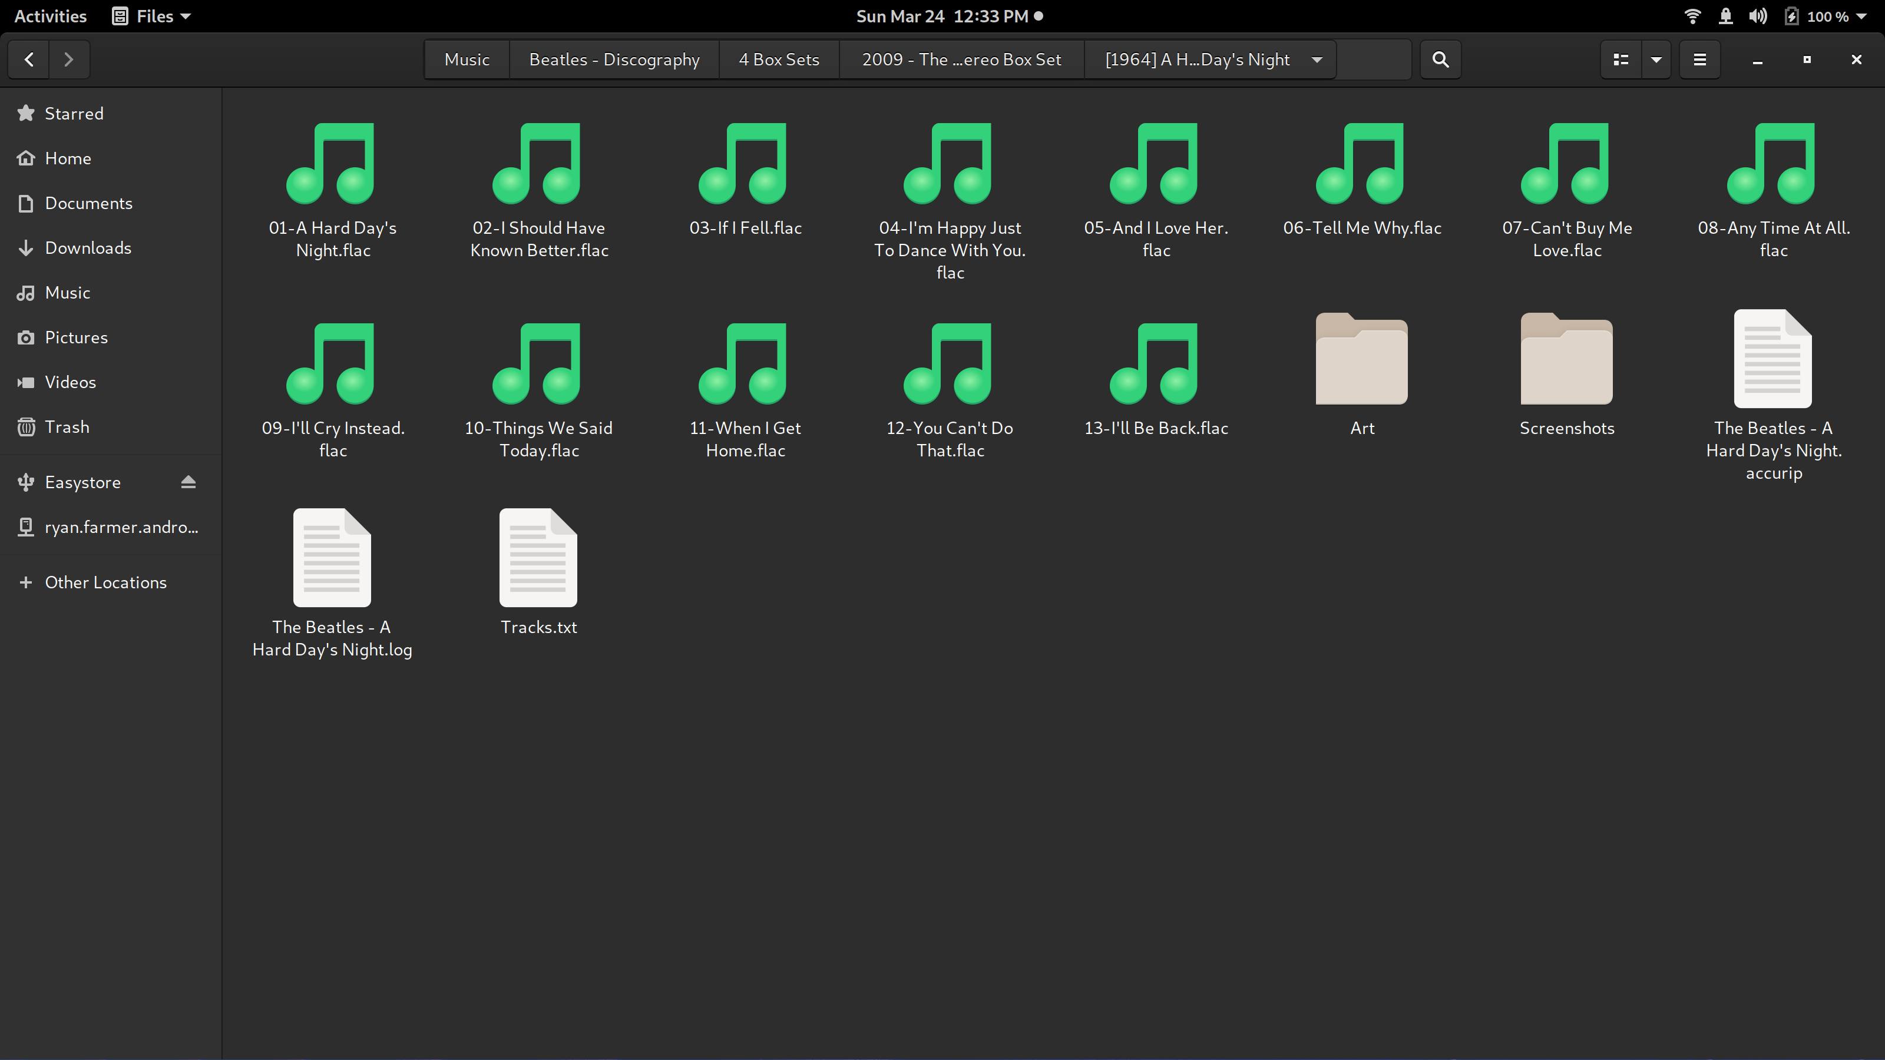Open the Files application menu
The image size is (1885, 1060).
[152, 16]
